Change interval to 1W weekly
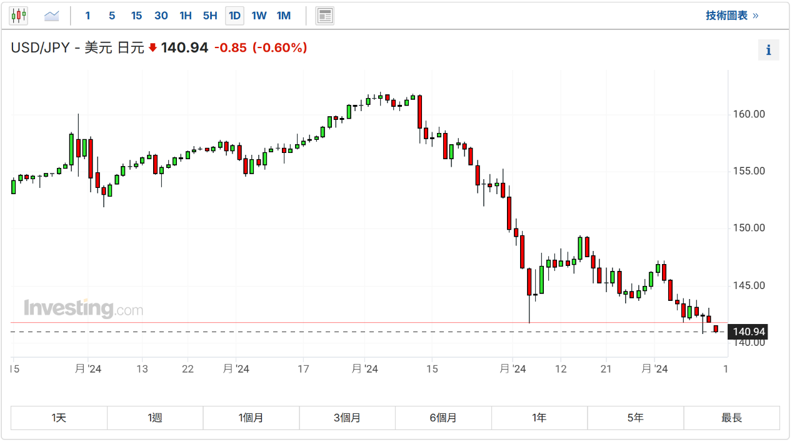792x442 pixels. click(259, 16)
